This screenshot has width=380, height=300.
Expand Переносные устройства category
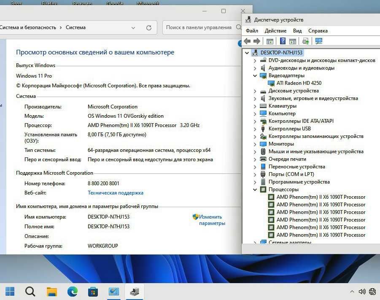(255, 167)
